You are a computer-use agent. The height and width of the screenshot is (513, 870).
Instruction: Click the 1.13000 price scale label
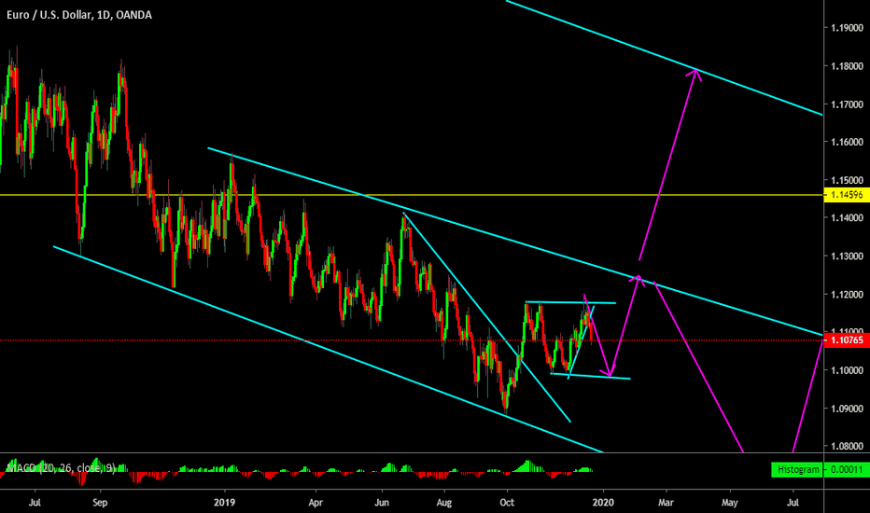coord(847,256)
